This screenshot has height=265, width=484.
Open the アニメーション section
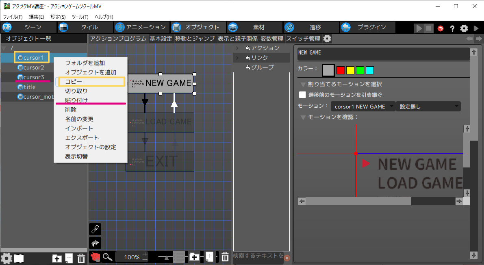[x=141, y=27]
